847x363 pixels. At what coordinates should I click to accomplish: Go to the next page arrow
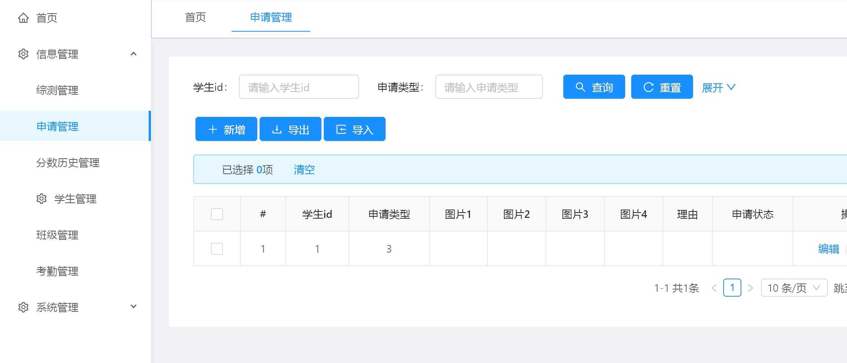[x=750, y=288]
